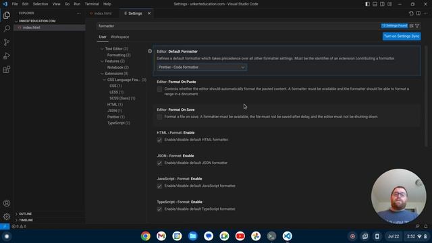Collapse CSS Language Features group

[105, 80]
